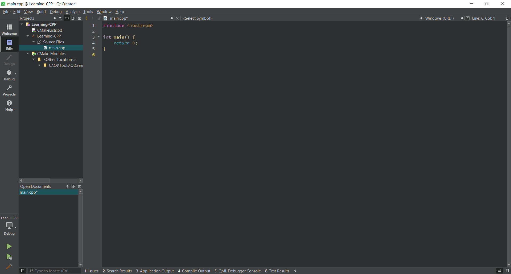Screen dimensions: 511x274
Task: Open the main.cpp document selector dropdown
Action: pyautogui.click(x=141, y=18)
